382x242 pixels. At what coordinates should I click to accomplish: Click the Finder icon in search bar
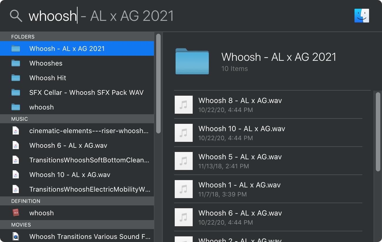(x=361, y=16)
